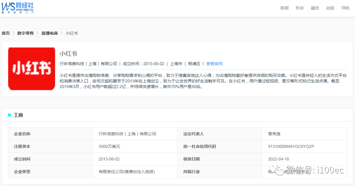The width and height of the screenshot is (355, 186).
Task: Click the legal representative name 曾秀莲
Action: click(x=274, y=134)
